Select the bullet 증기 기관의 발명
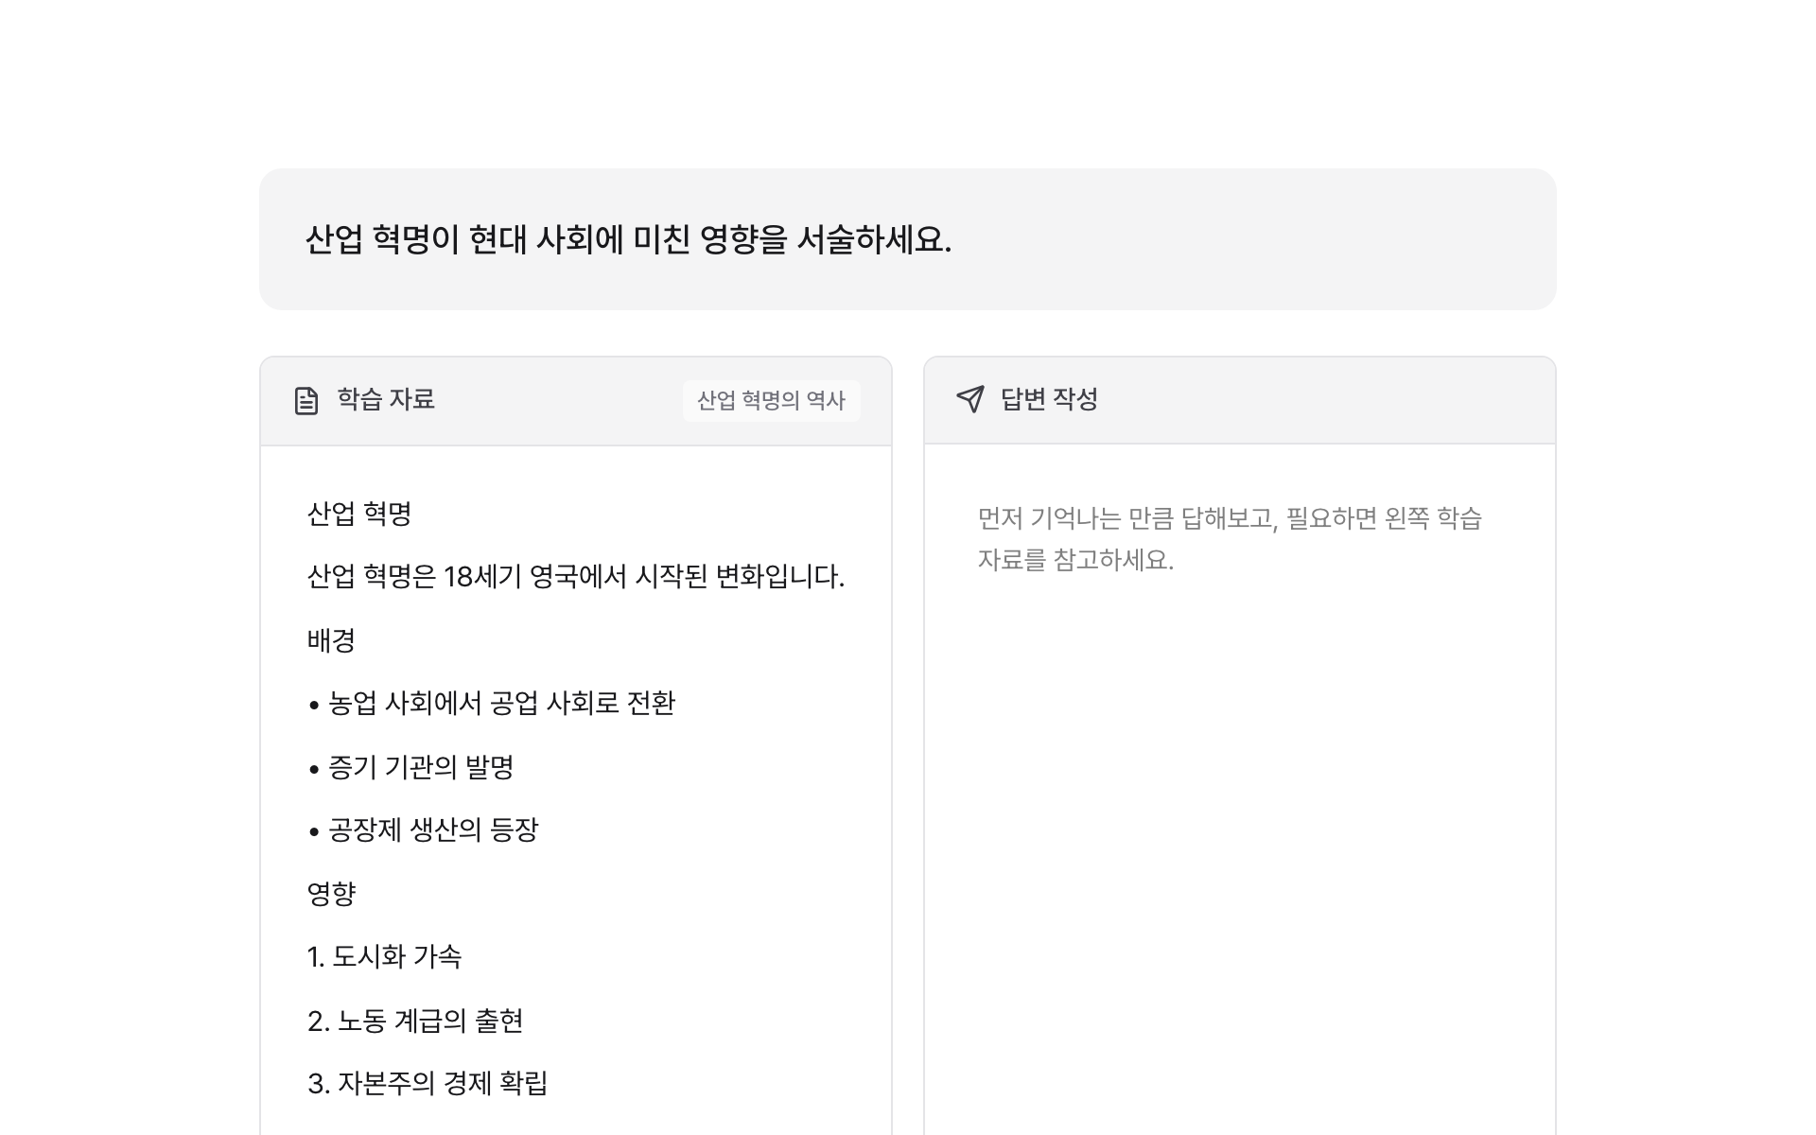Screen dimensions: 1816x1135 [x=422, y=767]
